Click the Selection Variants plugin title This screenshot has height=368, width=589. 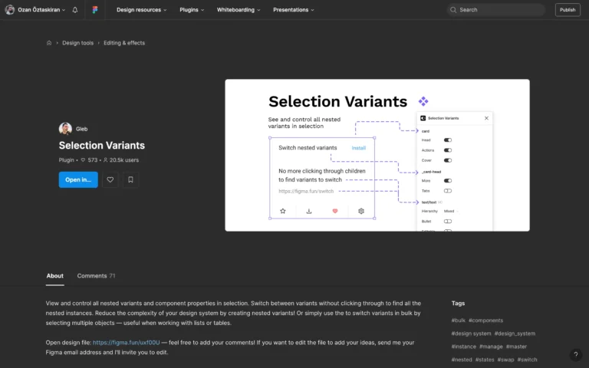click(x=102, y=146)
